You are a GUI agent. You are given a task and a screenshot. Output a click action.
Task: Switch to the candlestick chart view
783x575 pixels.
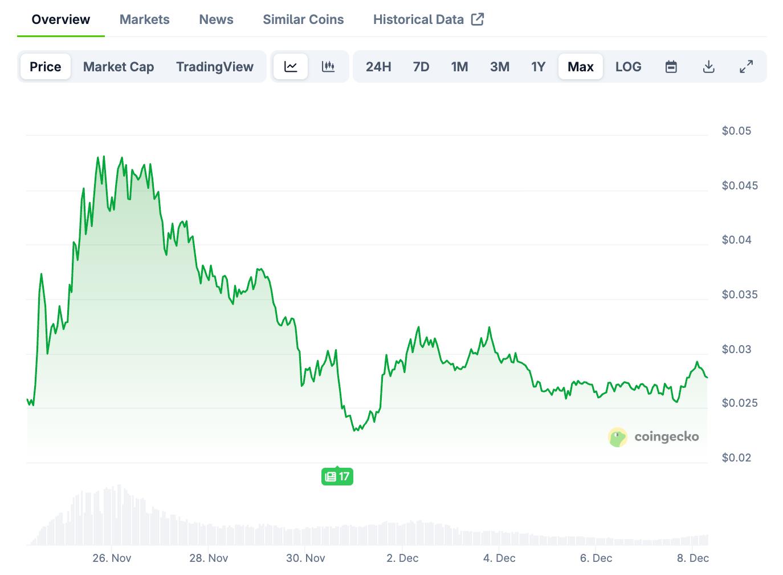(x=328, y=67)
